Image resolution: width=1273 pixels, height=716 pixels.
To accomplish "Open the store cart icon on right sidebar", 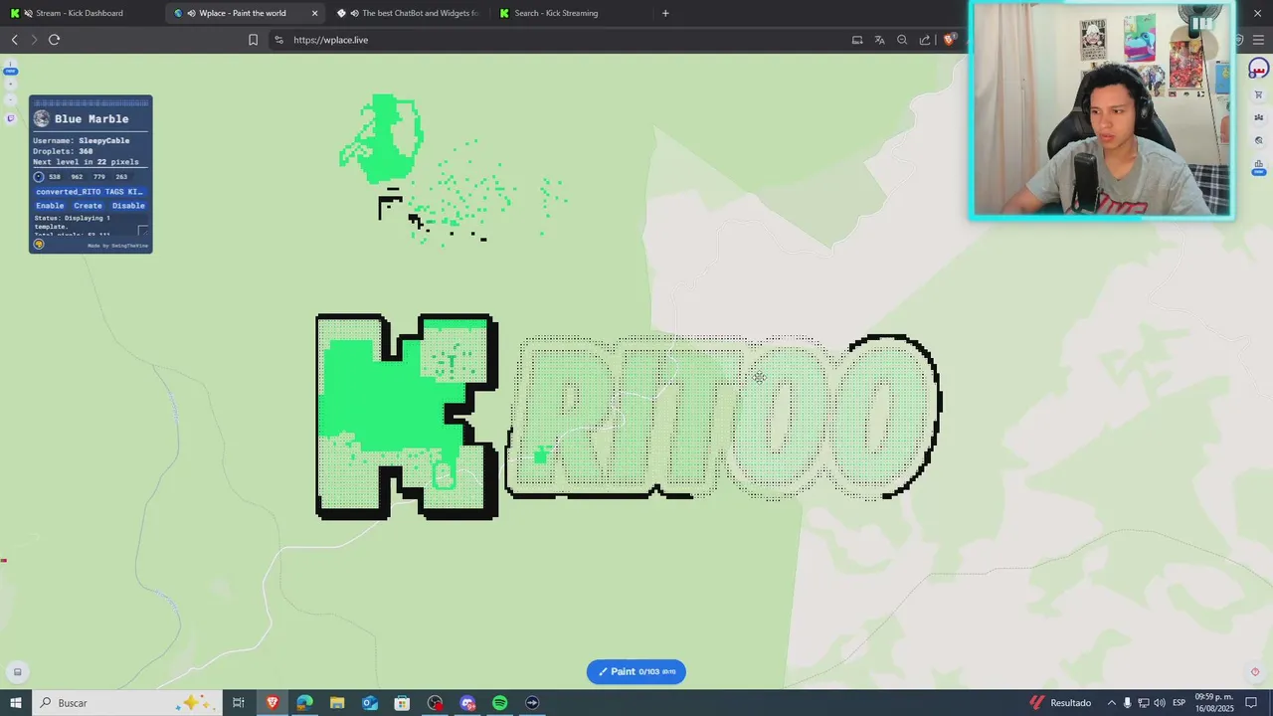I will click(1259, 94).
